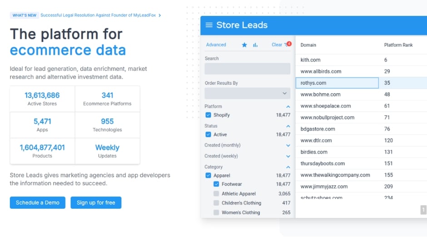This screenshot has width=427, height=245.
Task: Select the www.bohme.com row
Action: (361, 94)
